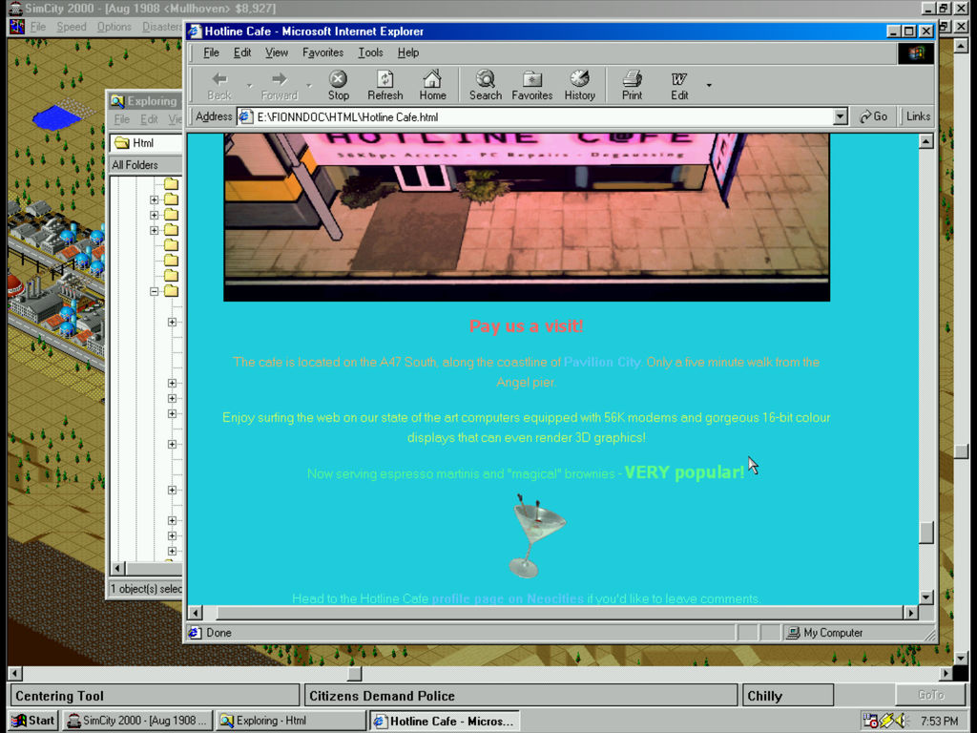This screenshot has width=977, height=733.
Task: Open the Help menu in Internet Explorer
Action: (x=408, y=53)
